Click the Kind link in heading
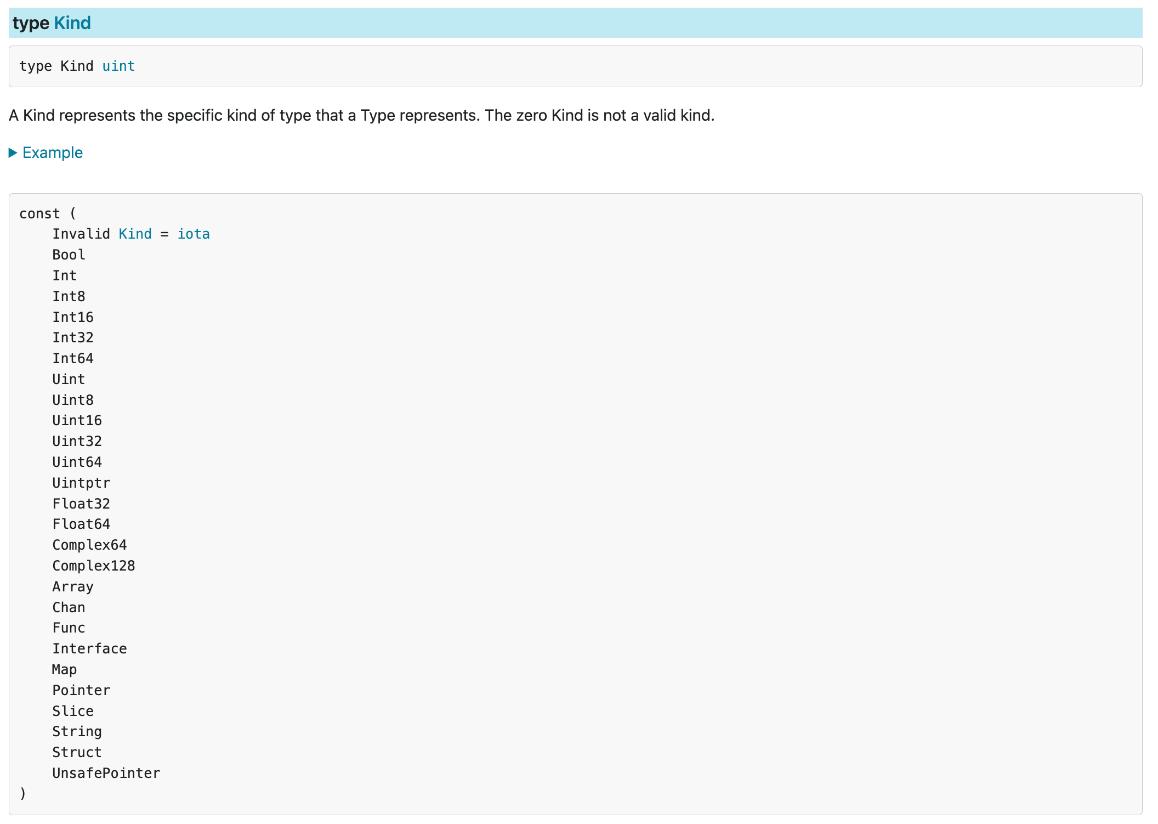This screenshot has height=824, width=1158. [x=72, y=23]
